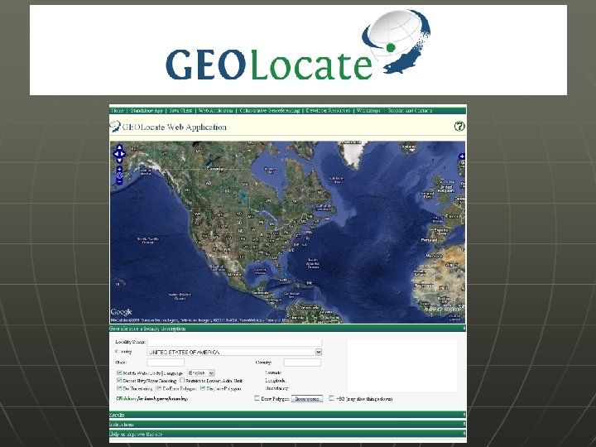Open the Language dropdown set to English
The height and width of the screenshot is (447, 596).
click(201, 372)
